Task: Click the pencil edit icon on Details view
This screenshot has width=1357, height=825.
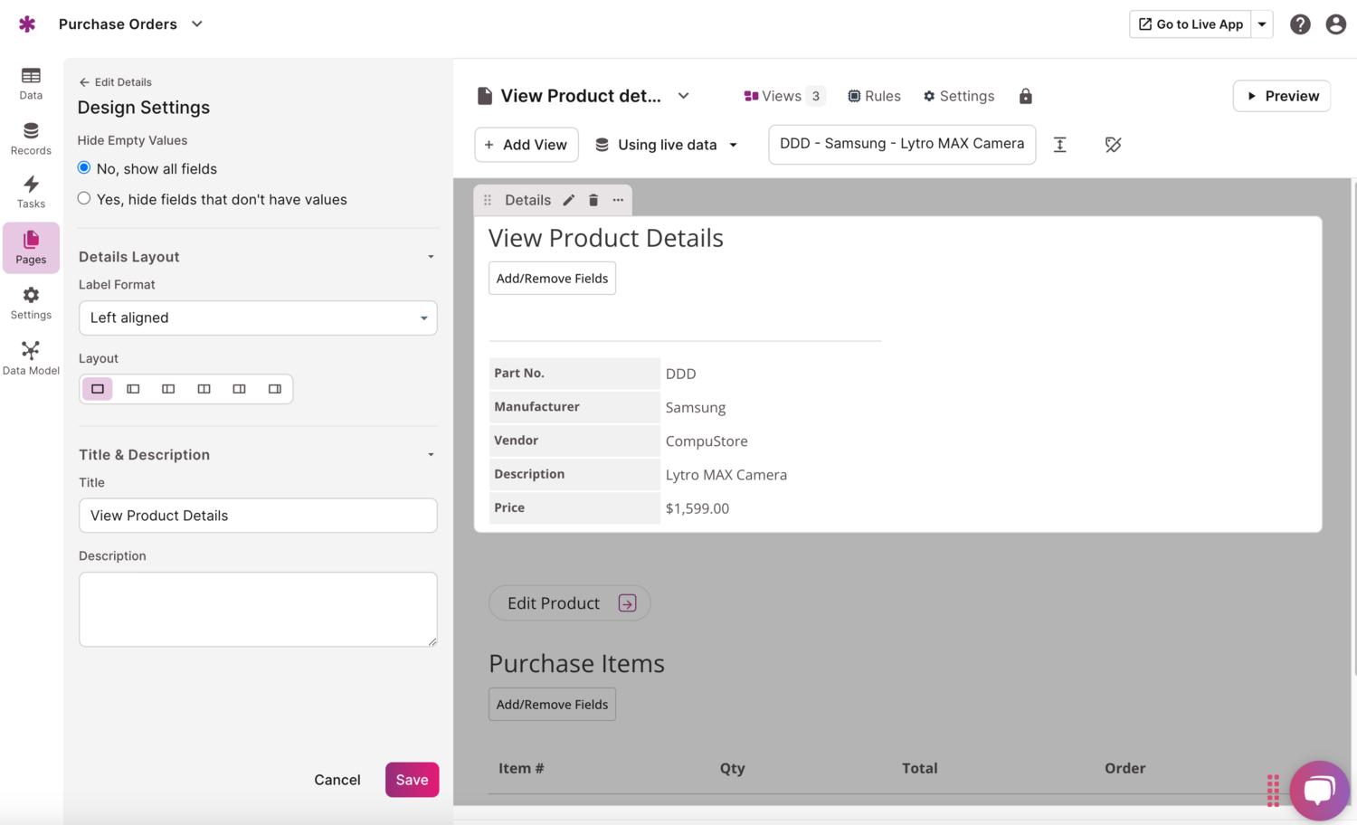Action: pos(569,200)
